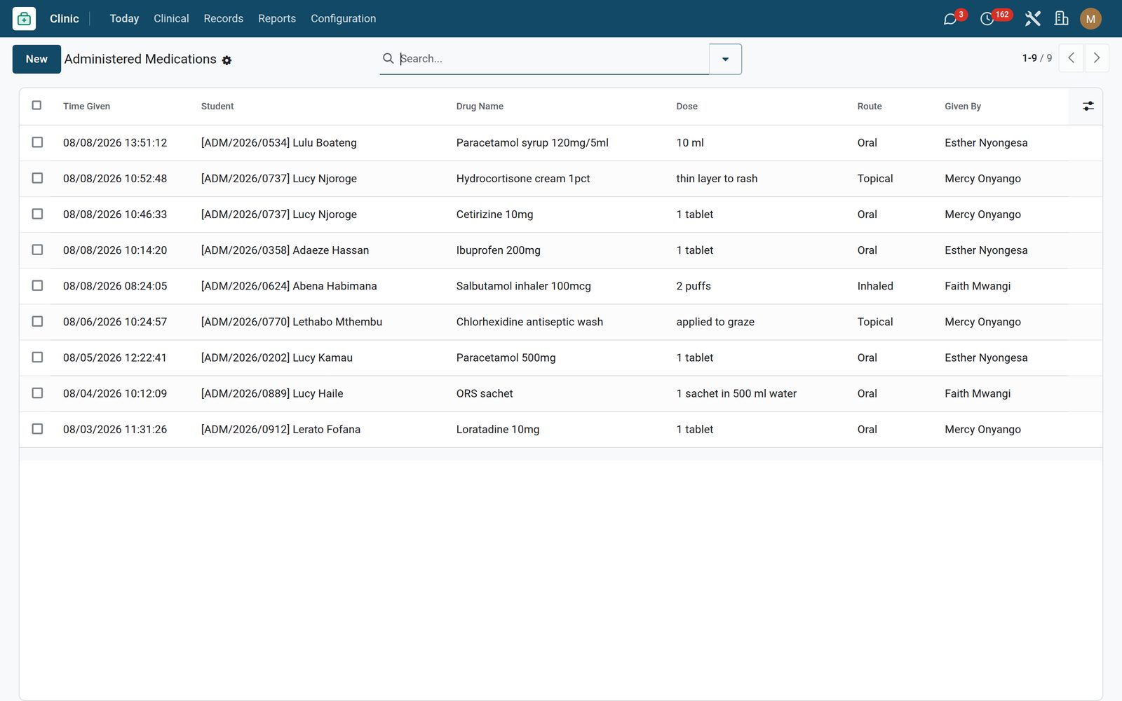Viewport: 1122px width, 701px height.
Task: Select the Lulu Boateng row checkbox
Action: (x=37, y=142)
